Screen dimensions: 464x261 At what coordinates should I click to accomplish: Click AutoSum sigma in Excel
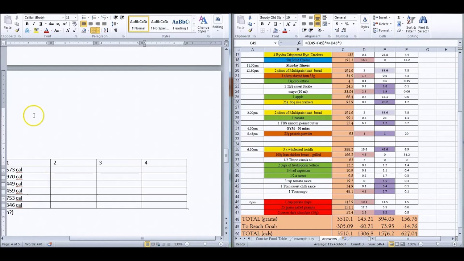399,17
